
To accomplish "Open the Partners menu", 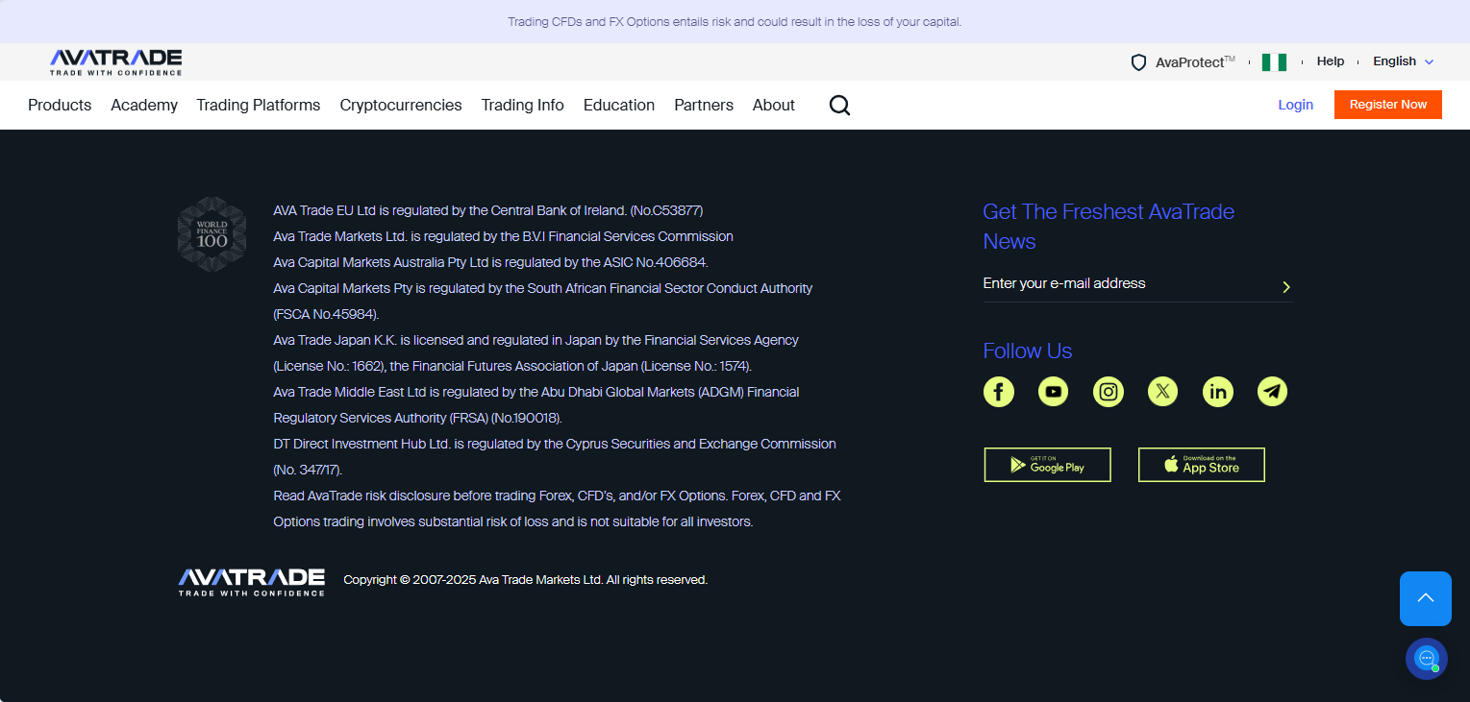I will coord(704,106).
